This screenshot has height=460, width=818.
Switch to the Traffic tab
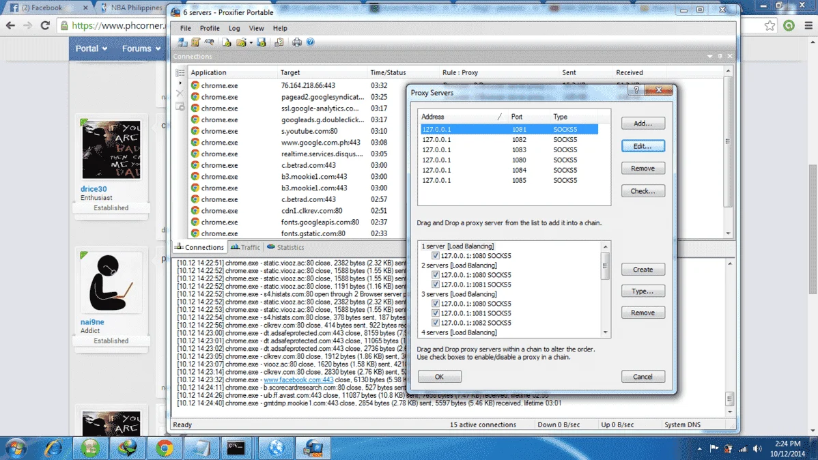pyautogui.click(x=245, y=247)
